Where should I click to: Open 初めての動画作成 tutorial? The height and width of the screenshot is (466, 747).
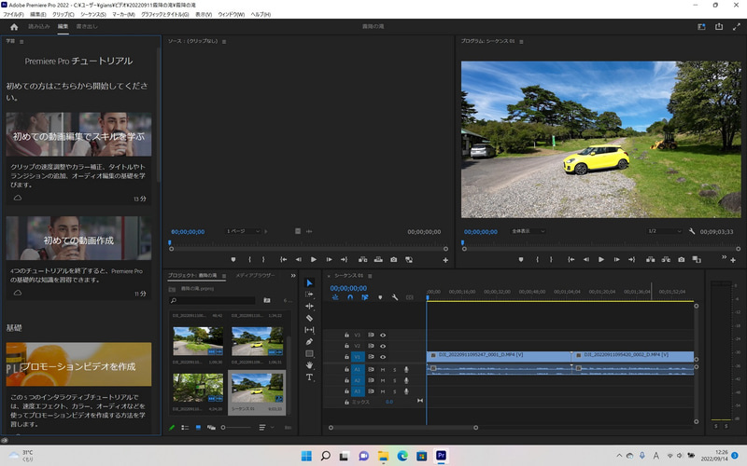(x=78, y=240)
